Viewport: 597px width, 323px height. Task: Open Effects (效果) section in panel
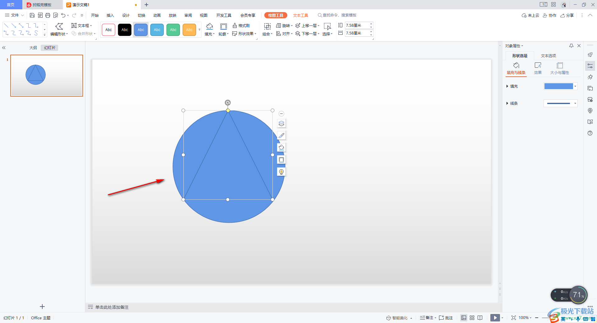pyautogui.click(x=538, y=69)
